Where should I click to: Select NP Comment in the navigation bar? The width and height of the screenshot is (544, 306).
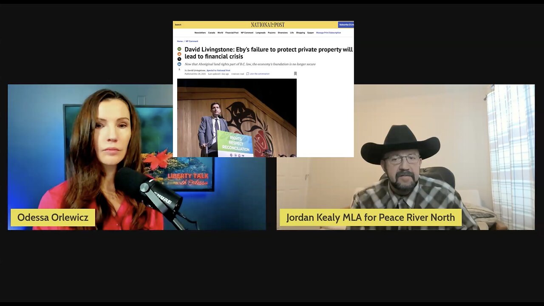pos(247,33)
